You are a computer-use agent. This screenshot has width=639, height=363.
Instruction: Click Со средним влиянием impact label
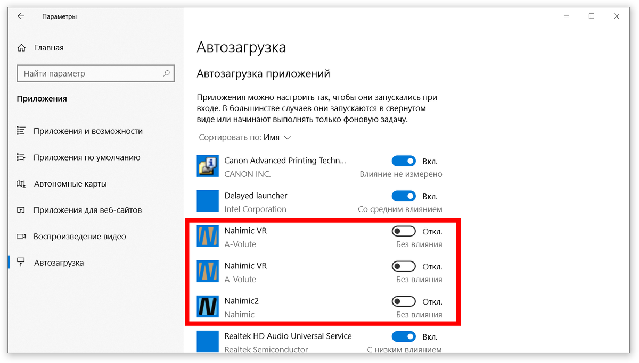400,209
